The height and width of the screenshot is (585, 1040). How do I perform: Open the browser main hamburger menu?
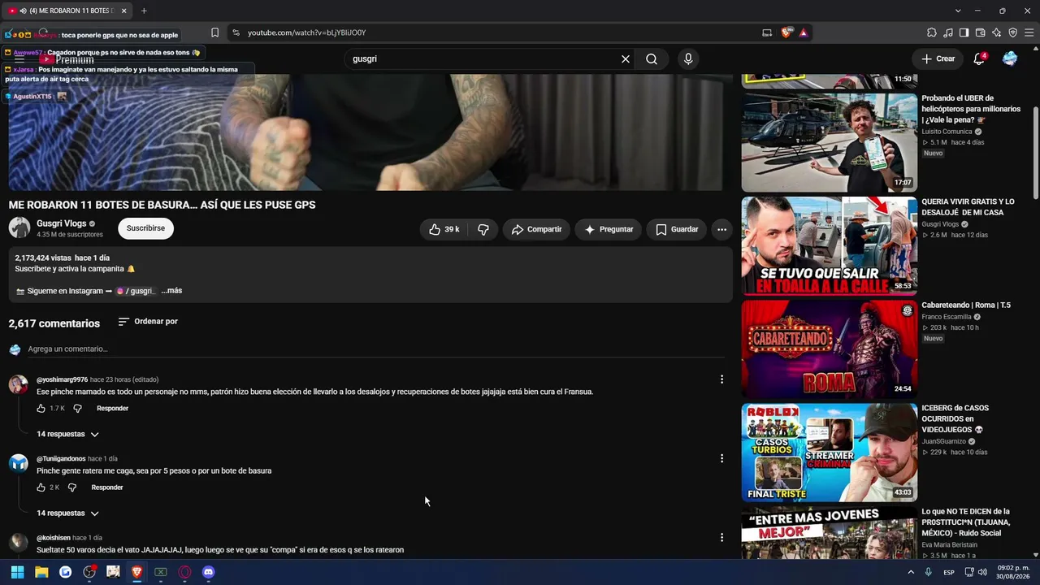(1029, 32)
